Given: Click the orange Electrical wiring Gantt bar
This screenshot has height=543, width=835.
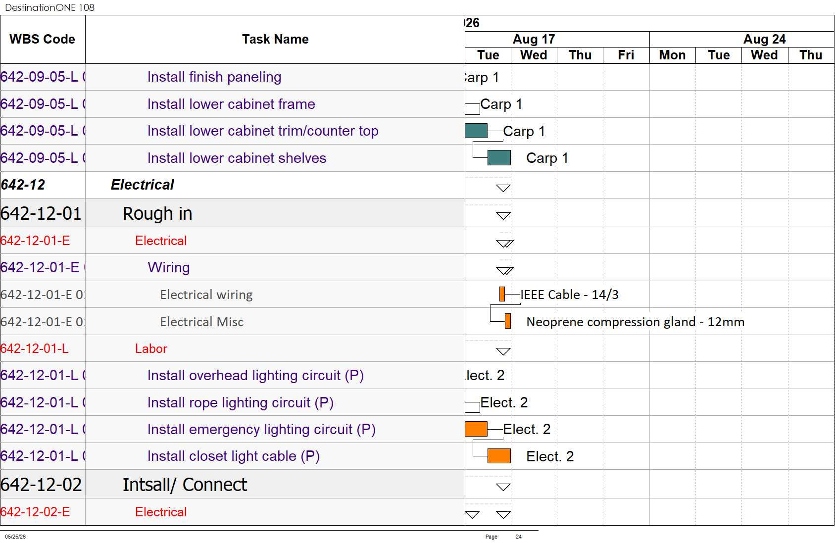Looking at the screenshot, I should (x=502, y=294).
